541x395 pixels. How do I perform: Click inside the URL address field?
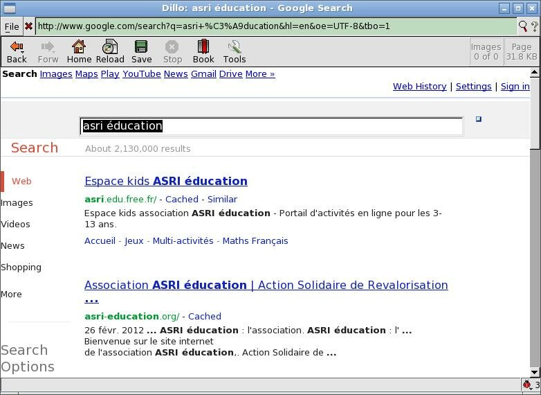(x=276, y=26)
